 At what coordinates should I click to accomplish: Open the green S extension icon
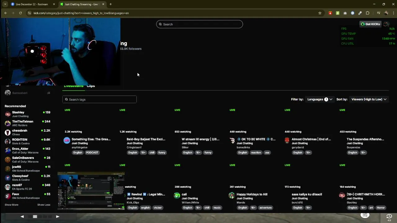[337, 13]
